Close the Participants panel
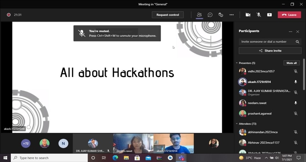This screenshot has height=162, width=306. (298, 32)
